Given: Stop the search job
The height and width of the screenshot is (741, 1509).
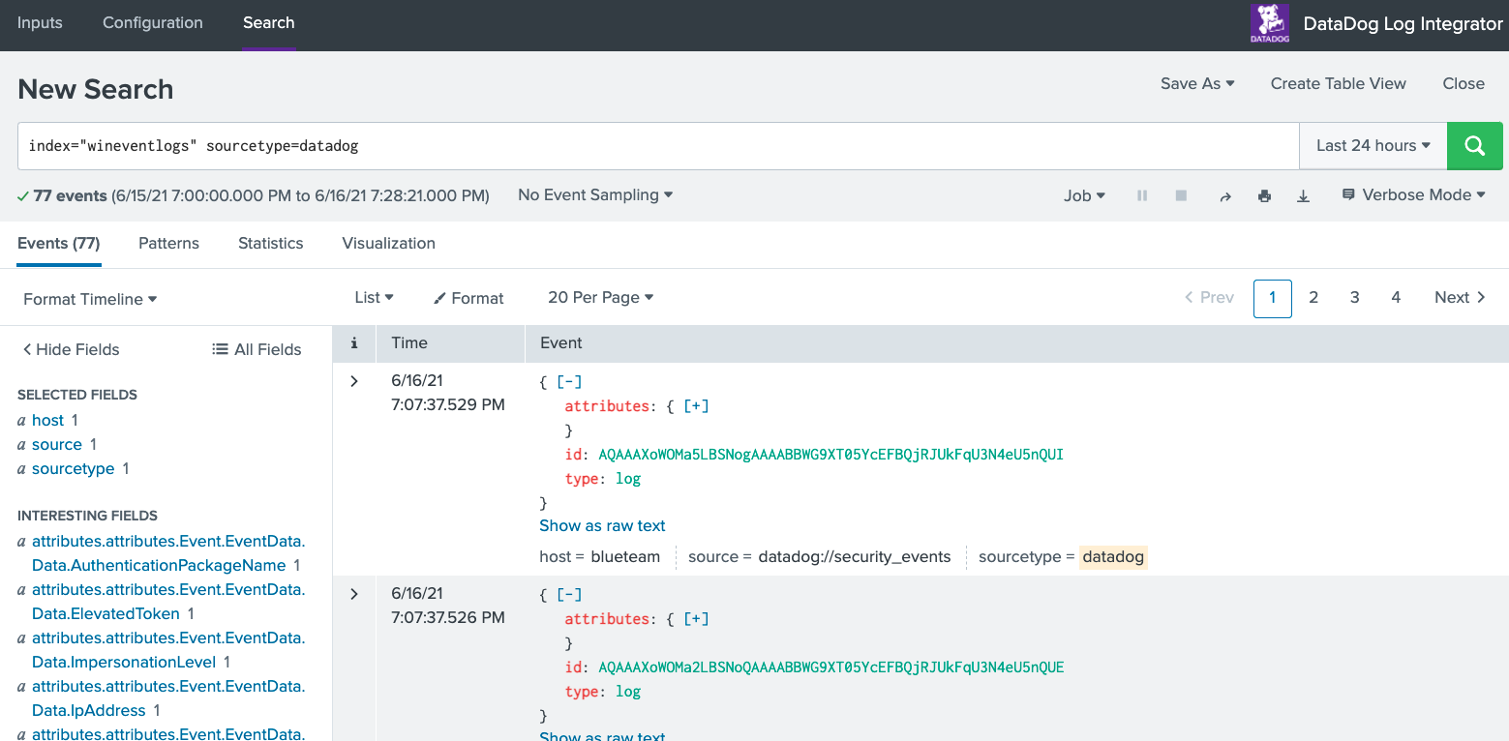Looking at the screenshot, I should point(1181,194).
